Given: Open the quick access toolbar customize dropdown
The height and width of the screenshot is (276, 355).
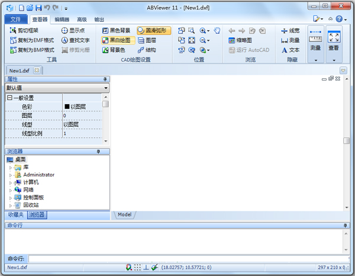Looking at the screenshot, I should 66,9.
